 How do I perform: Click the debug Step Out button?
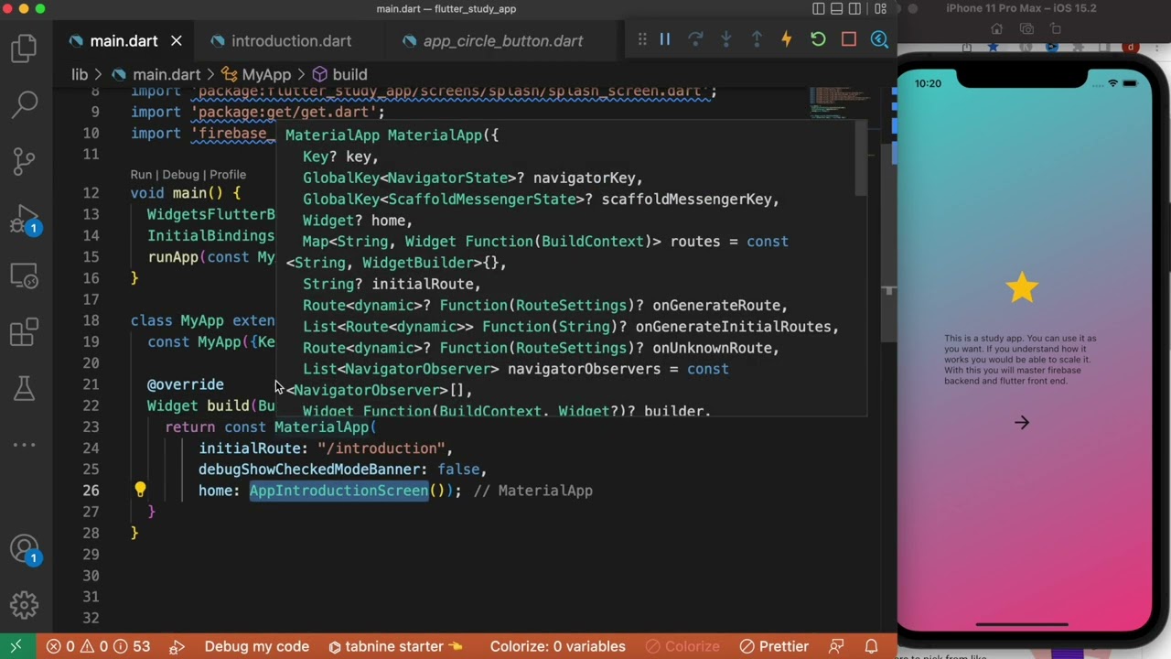click(x=757, y=39)
